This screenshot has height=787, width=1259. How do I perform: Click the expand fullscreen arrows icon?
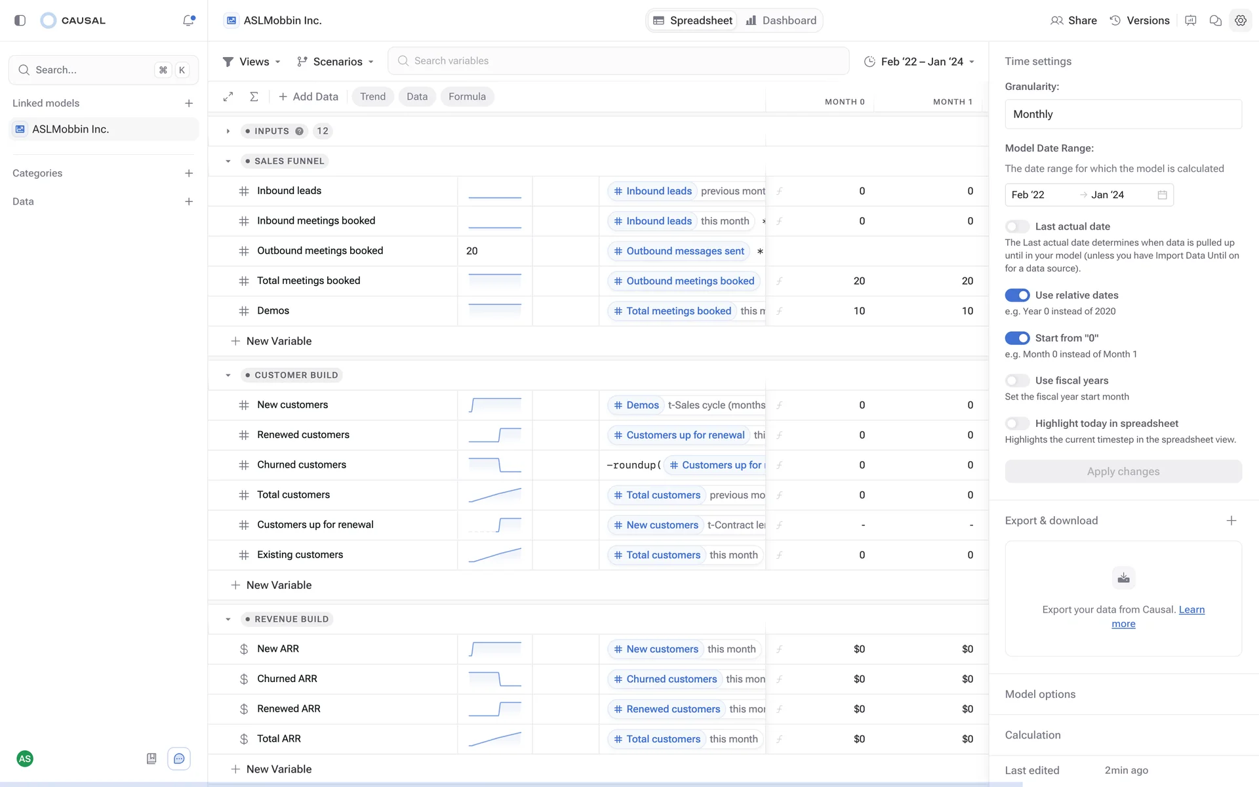pyautogui.click(x=228, y=96)
